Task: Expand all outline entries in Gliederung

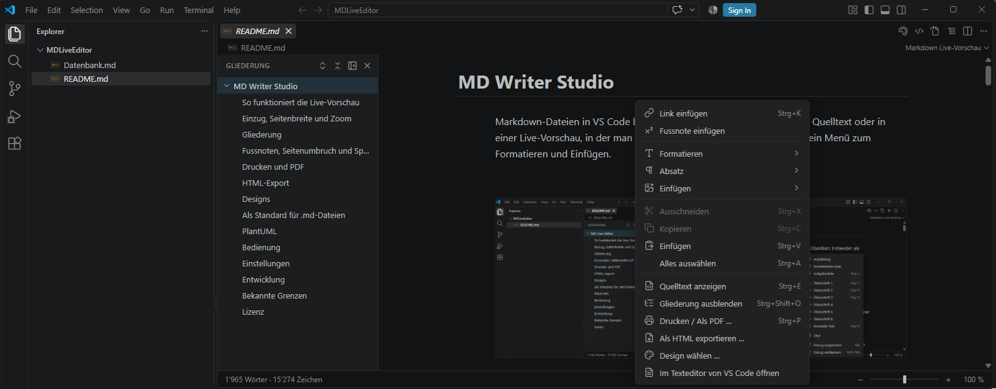Action: pos(323,66)
